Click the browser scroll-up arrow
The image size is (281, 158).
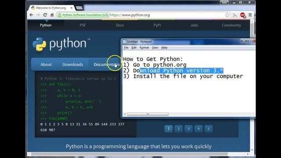252,22
